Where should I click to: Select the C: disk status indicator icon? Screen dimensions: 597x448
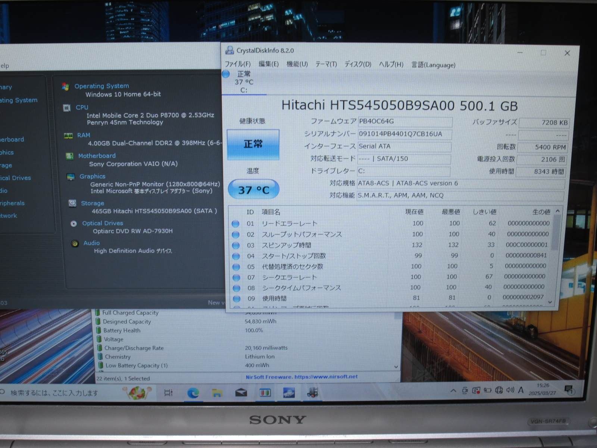pyautogui.click(x=226, y=74)
